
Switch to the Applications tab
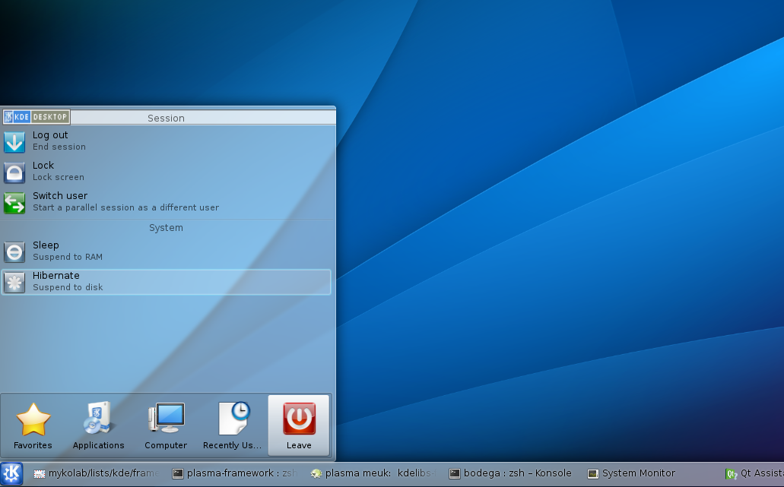pos(99,425)
